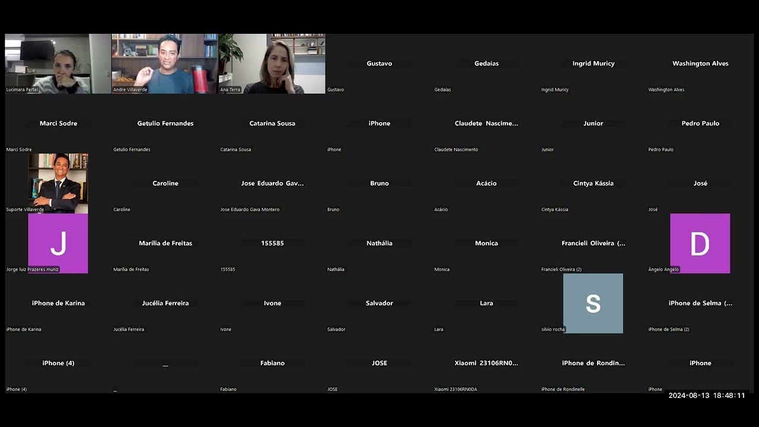Select the iPhone de Rondinelle tile
Image resolution: width=759 pixels, height=427 pixels.
tap(593, 363)
